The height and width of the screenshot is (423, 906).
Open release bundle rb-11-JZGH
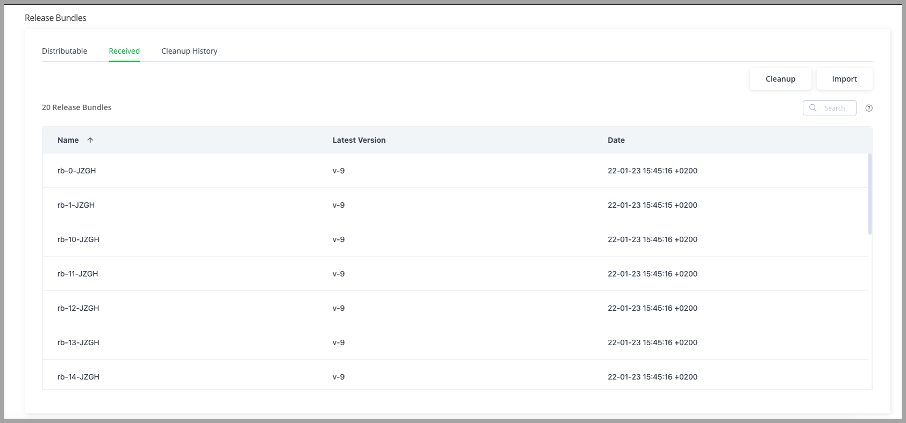[x=78, y=274]
